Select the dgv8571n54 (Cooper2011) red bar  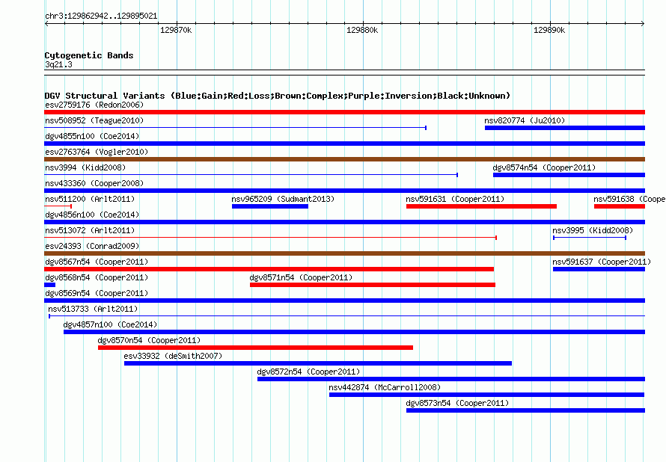click(x=373, y=285)
